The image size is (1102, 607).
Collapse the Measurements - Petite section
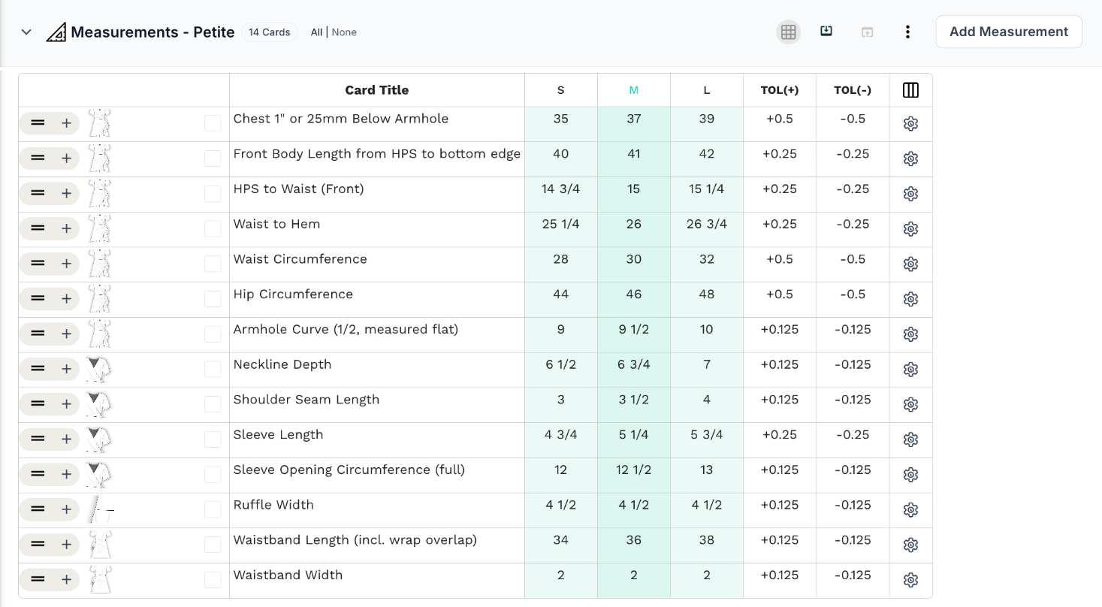pos(26,32)
